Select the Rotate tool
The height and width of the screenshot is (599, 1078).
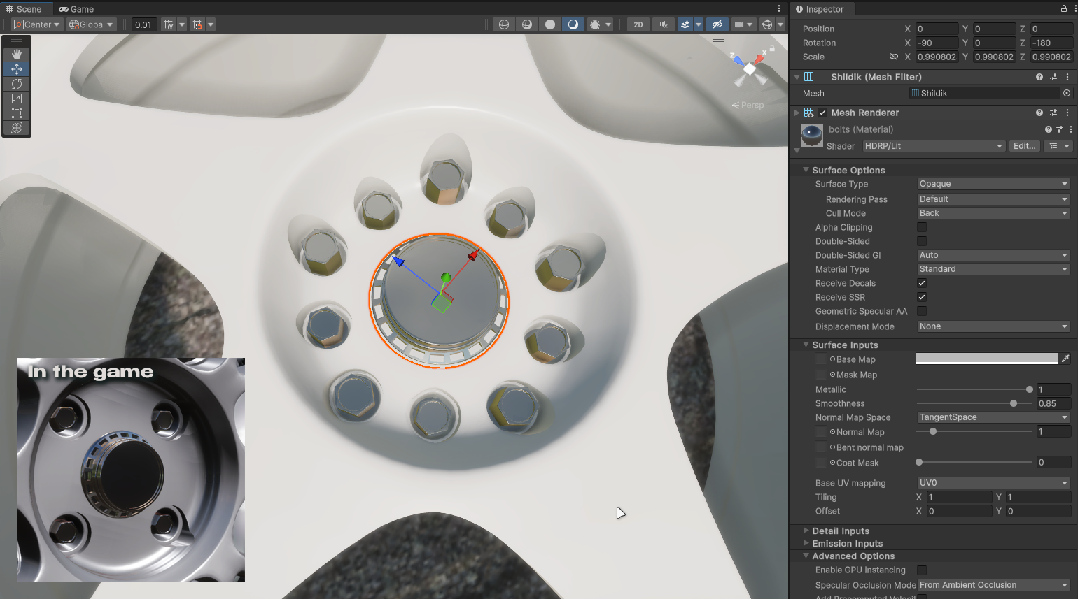point(17,84)
